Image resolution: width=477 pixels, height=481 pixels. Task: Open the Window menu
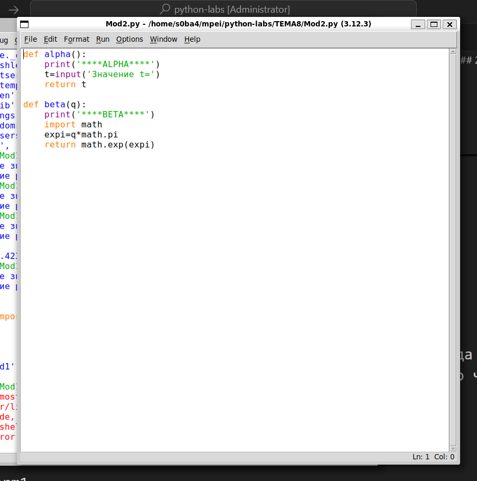pyautogui.click(x=163, y=39)
